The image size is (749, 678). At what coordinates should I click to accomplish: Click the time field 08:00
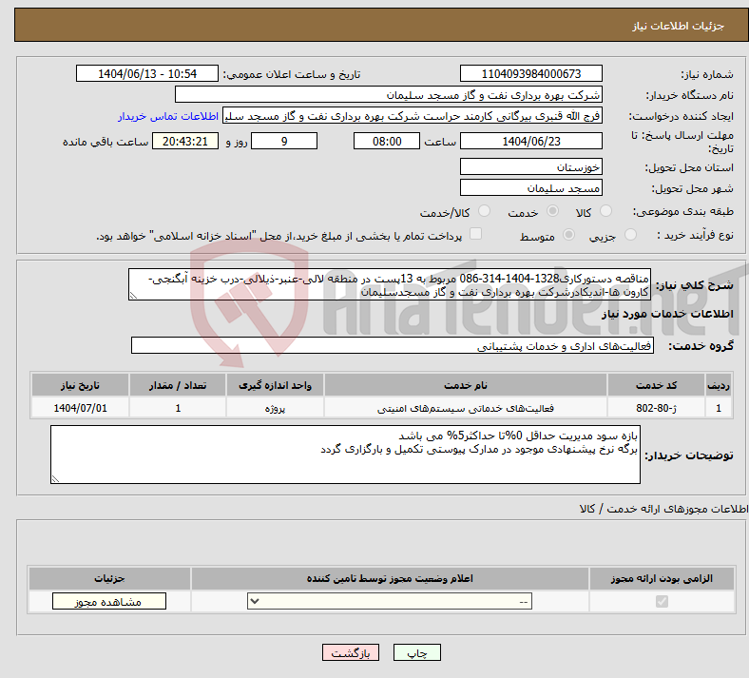pyautogui.click(x=387, y=142)
